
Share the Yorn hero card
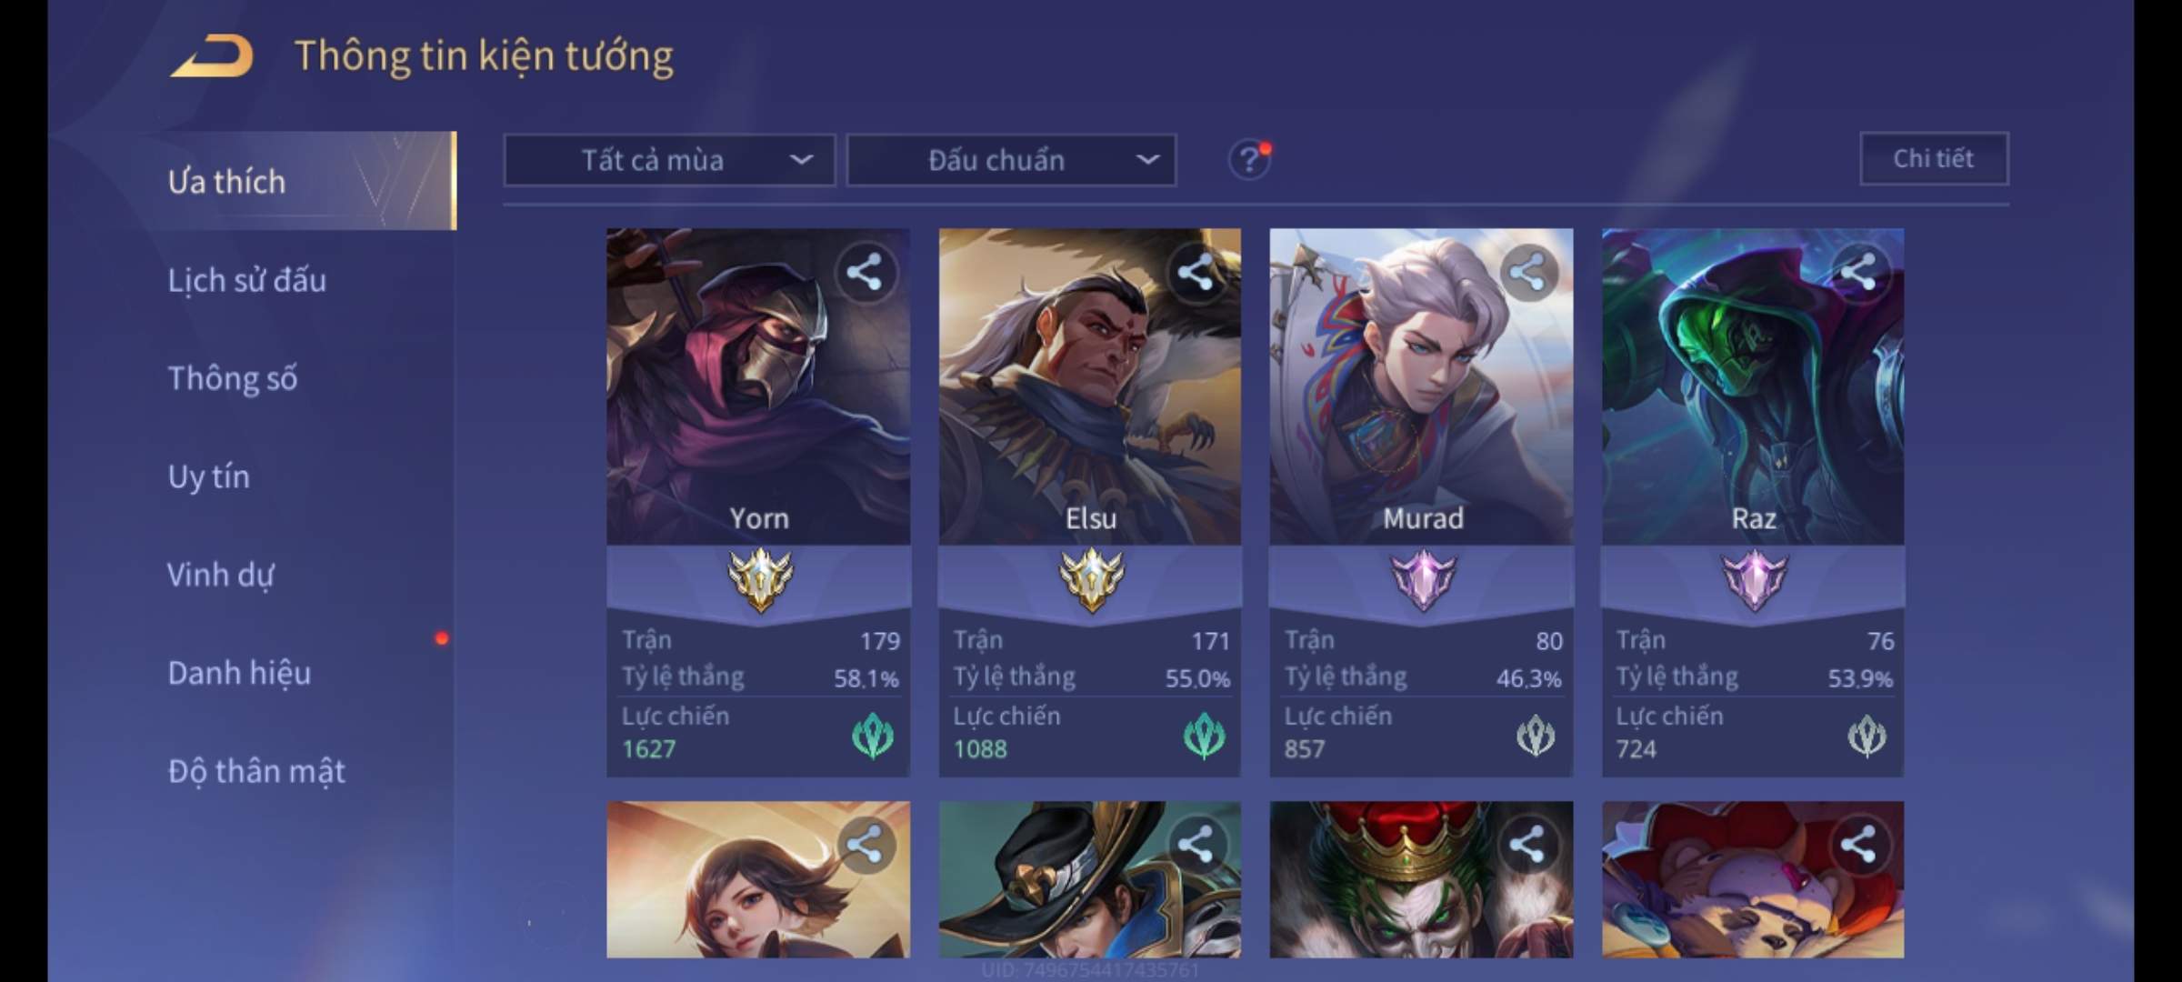pyautogui.click(x=864, y=272)
